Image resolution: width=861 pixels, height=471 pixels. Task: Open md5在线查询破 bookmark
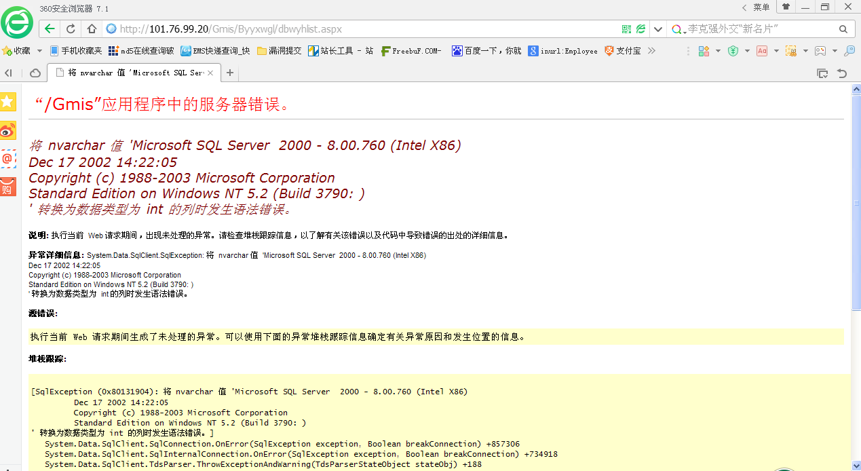coord(141,51)
